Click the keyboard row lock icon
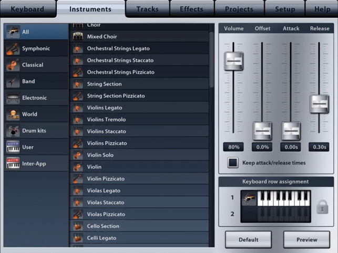The image size is (338, 253). [x=322, y=207]
